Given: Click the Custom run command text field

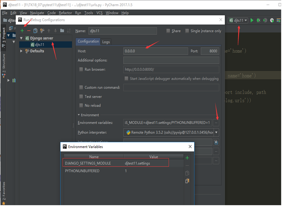Looking at the screenshot, I should click(171, 87).
